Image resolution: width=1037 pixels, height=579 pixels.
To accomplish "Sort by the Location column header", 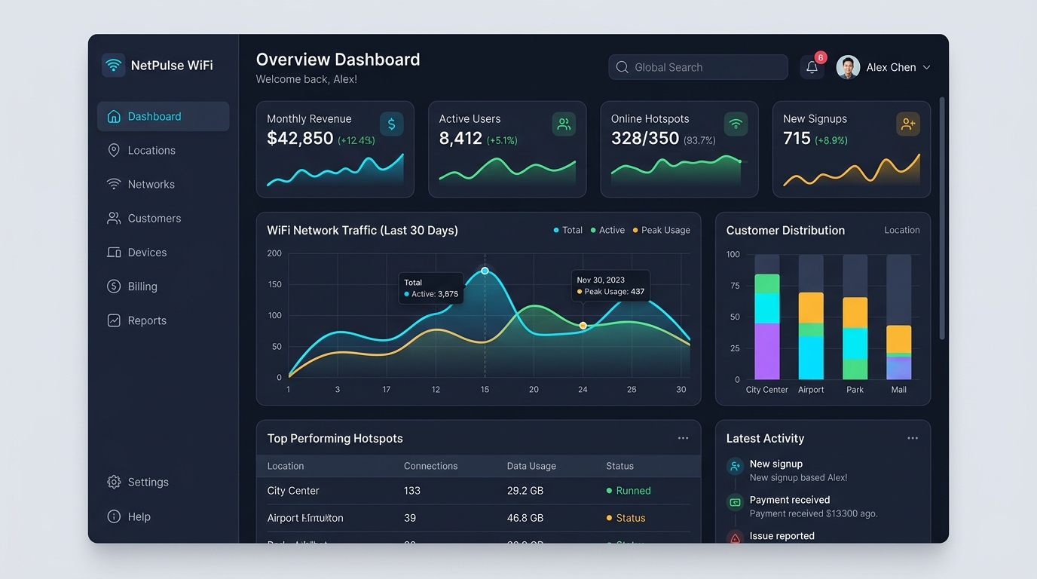I will [x=286, y=466].
